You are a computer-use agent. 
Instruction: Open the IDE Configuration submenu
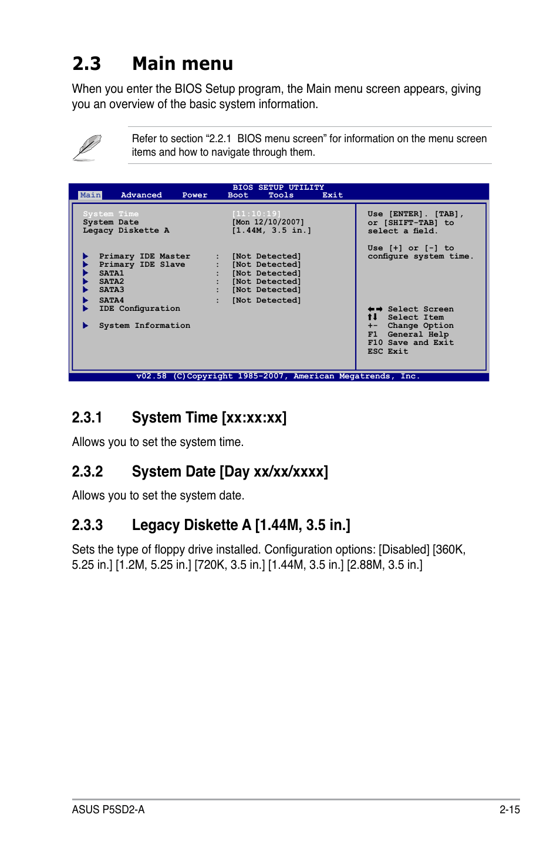(x=140, y=309)
